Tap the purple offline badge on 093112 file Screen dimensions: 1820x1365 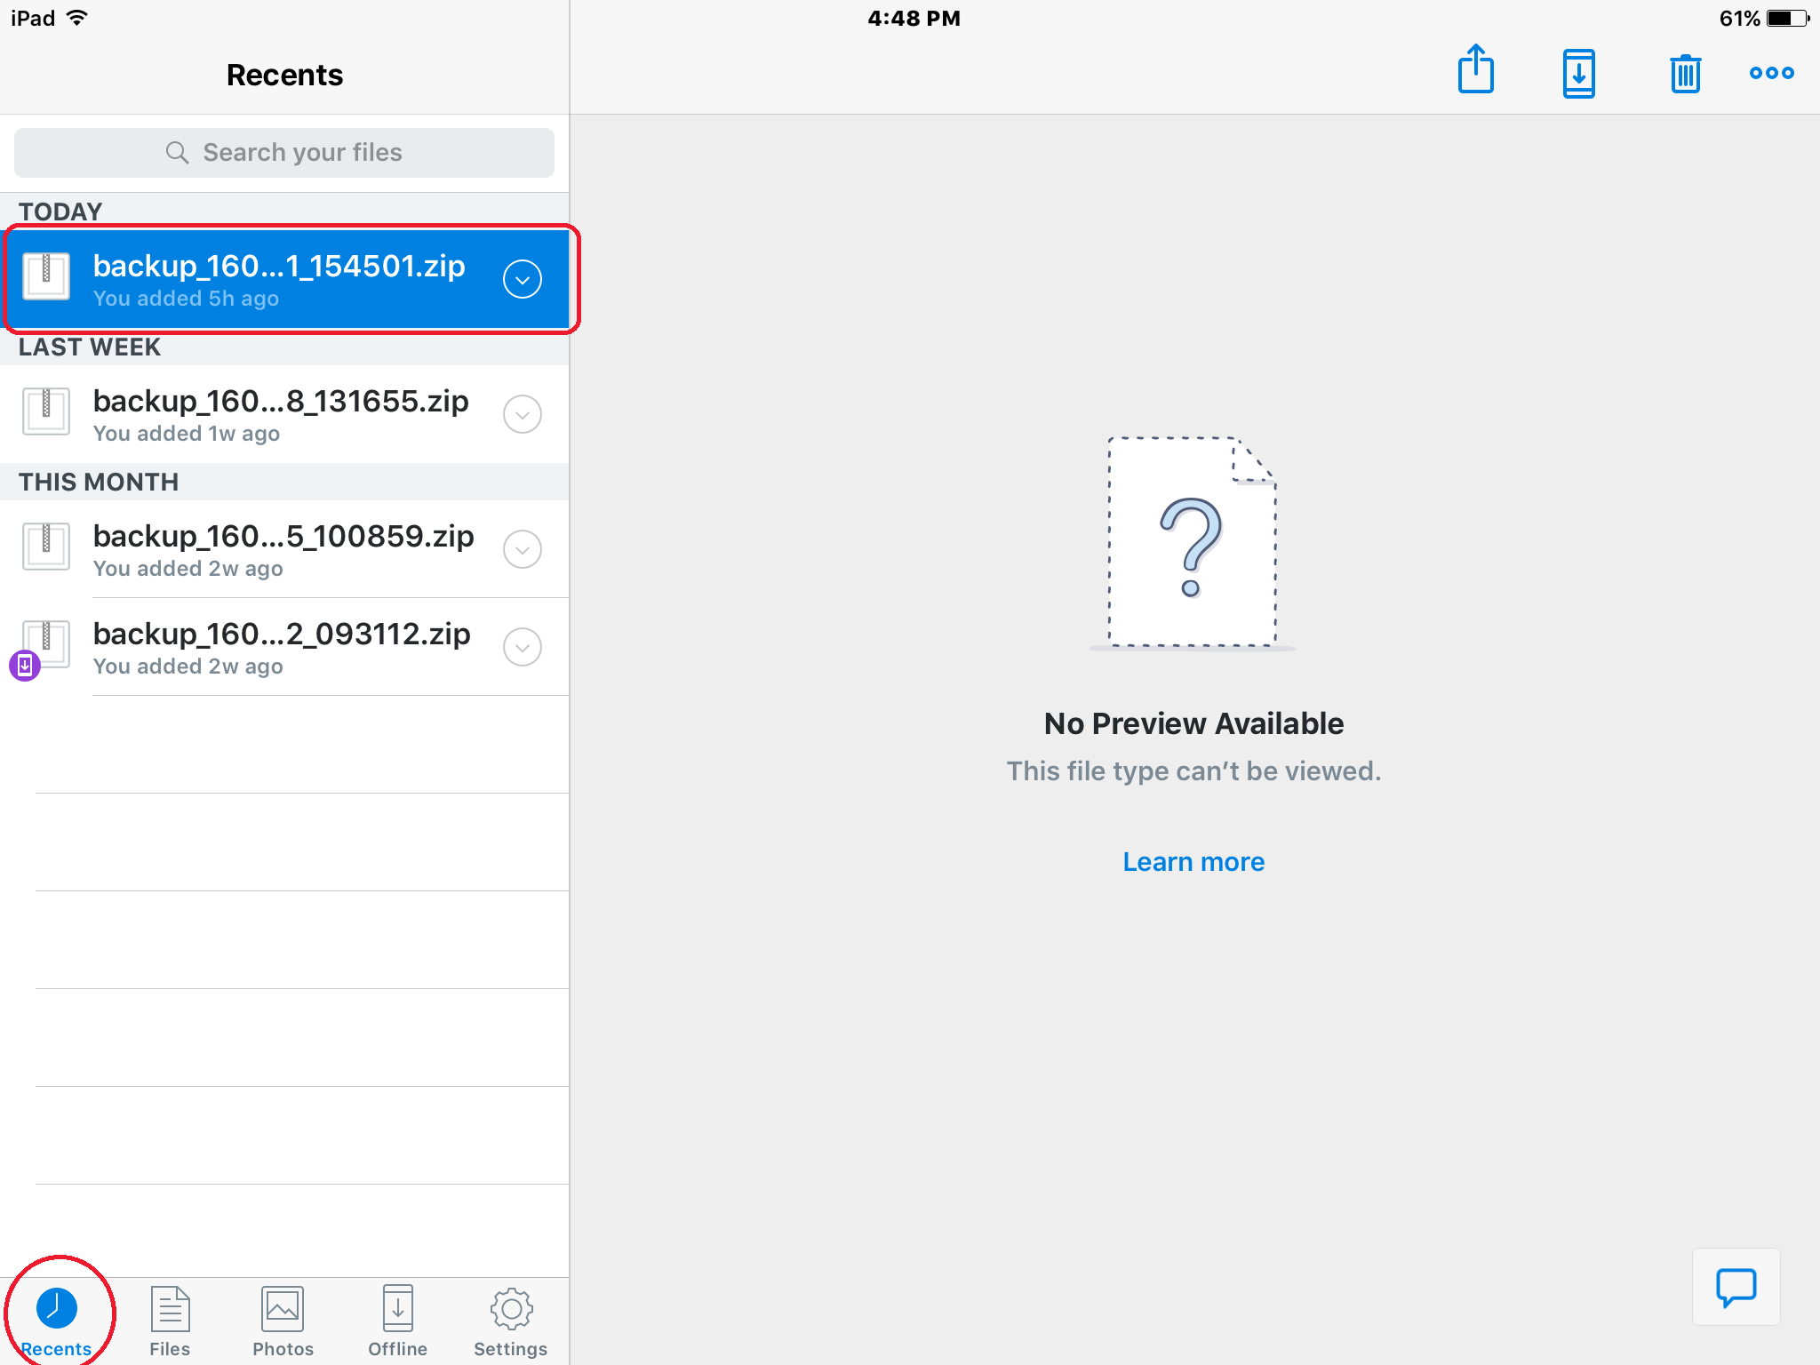[25, 665]
